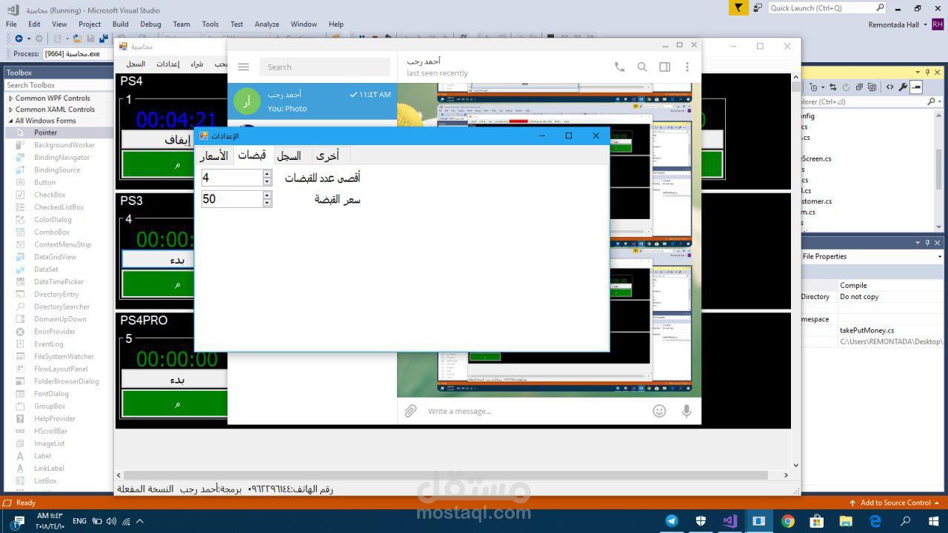Select the أحمد رجب chat in Telegram list
Screen dimensions: 948x533
pyautogui.click(x=313, y=101)
